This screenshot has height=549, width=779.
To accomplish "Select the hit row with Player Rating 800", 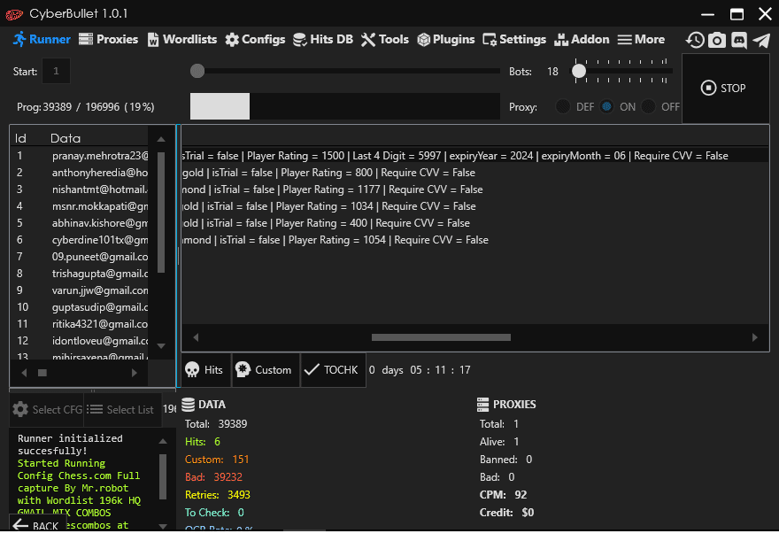I will [x=475, y=173].
